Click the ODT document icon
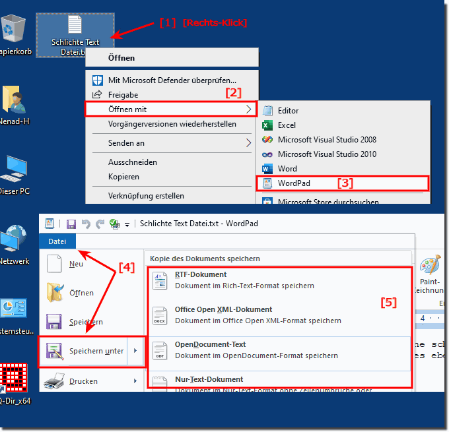The height and width of the screenshot is (432, 449). (160, 351)
